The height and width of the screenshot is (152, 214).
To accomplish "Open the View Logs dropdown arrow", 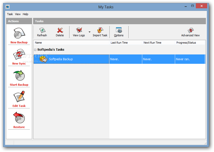I will (89, 32).
